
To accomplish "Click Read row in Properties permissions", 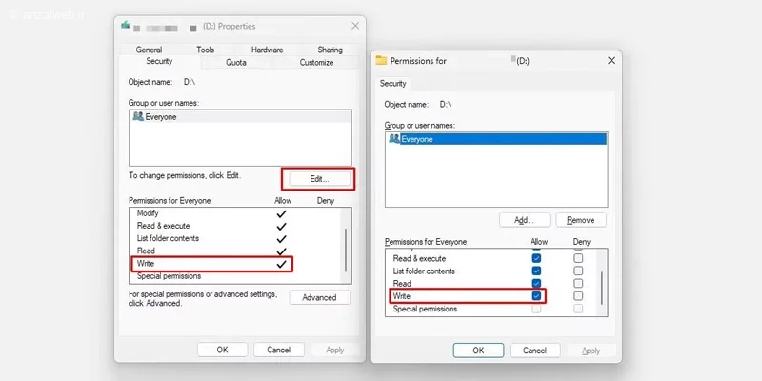I will coord(235,251).
